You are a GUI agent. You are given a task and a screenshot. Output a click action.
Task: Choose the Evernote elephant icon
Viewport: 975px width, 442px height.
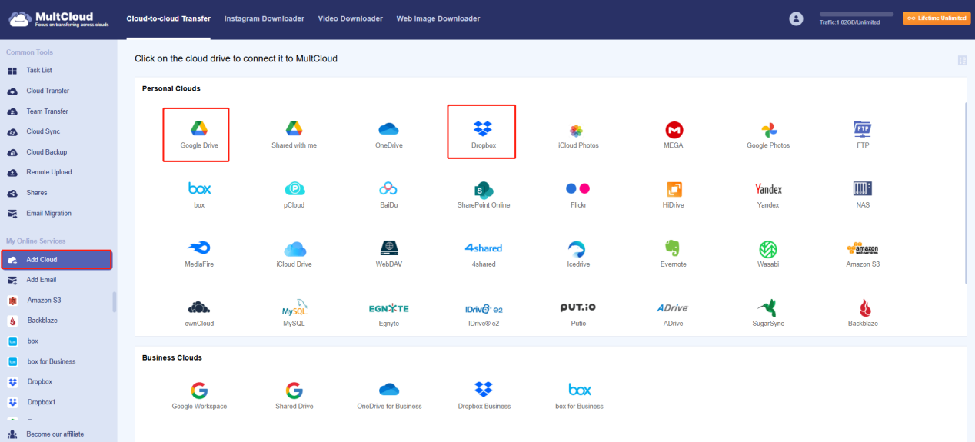tap(674, 249)
